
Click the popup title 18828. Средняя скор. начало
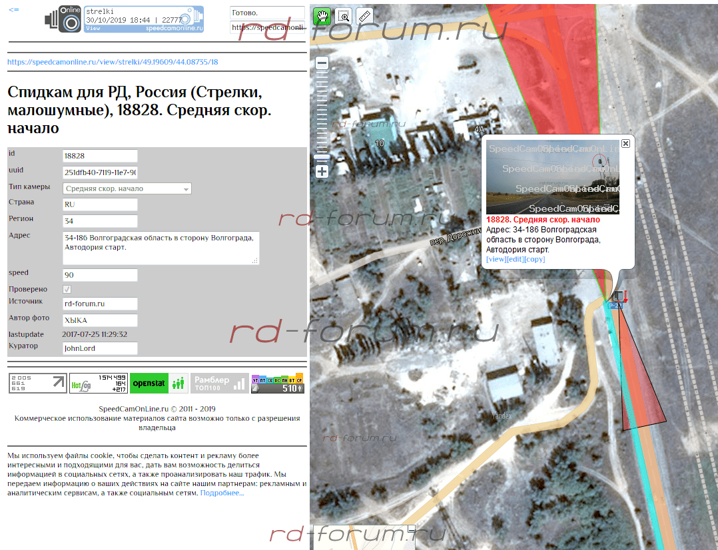(x=543, y=219)
